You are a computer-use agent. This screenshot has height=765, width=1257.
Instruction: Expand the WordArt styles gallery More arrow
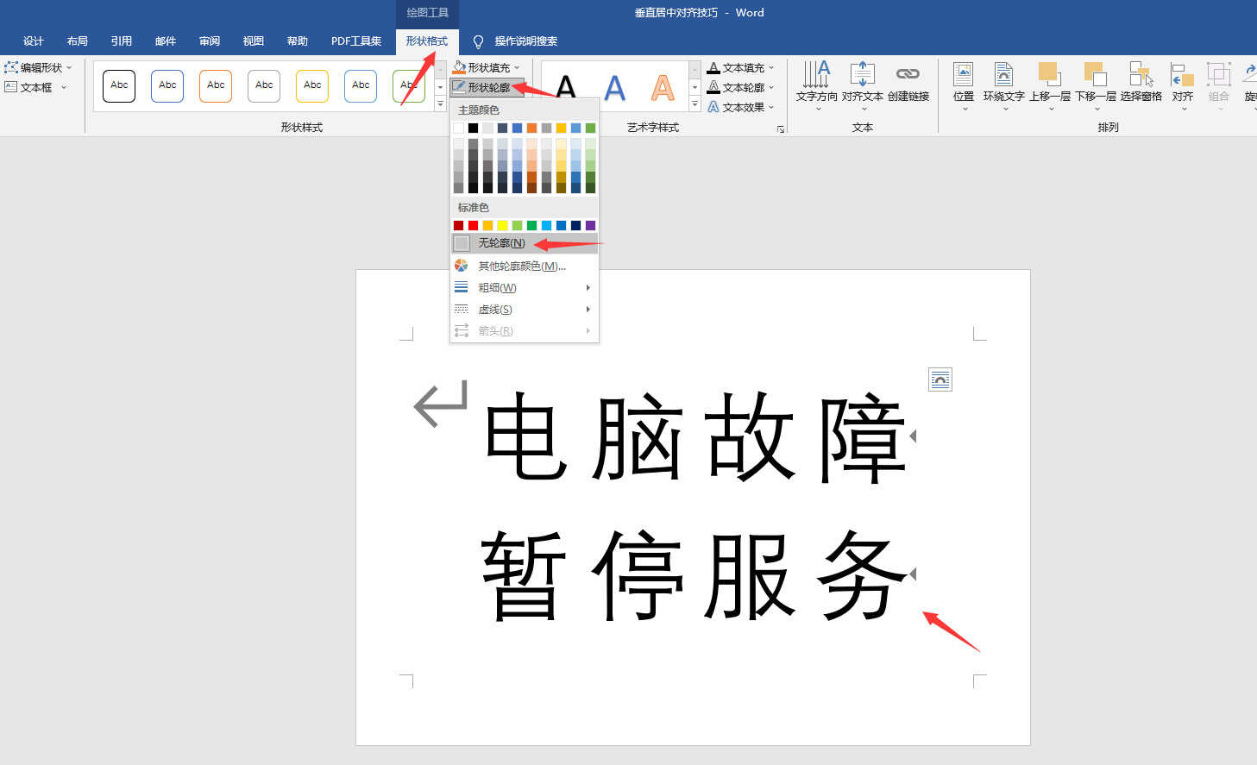(695, 104)
